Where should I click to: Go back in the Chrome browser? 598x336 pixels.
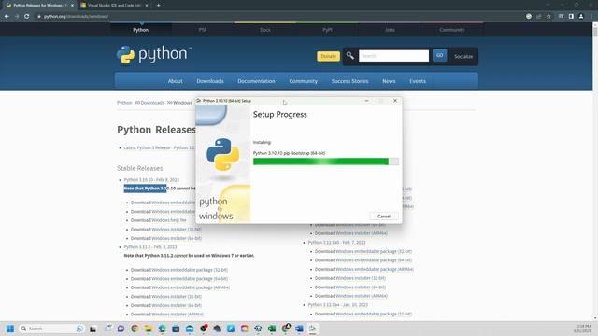tap(7, 17)
